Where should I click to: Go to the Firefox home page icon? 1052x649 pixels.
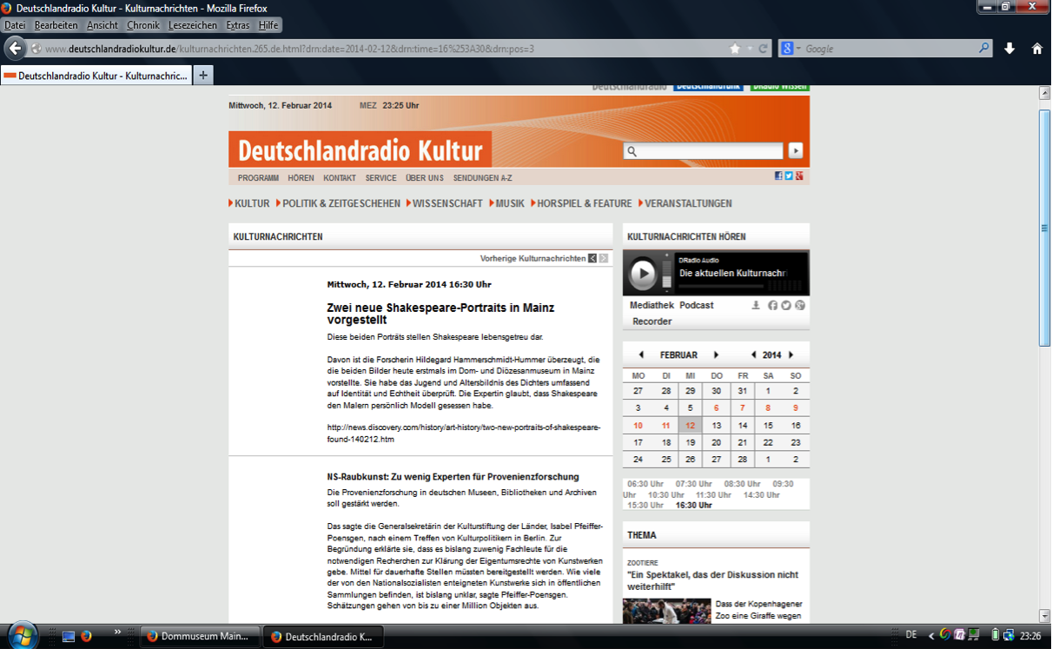tap(1036, 49)
